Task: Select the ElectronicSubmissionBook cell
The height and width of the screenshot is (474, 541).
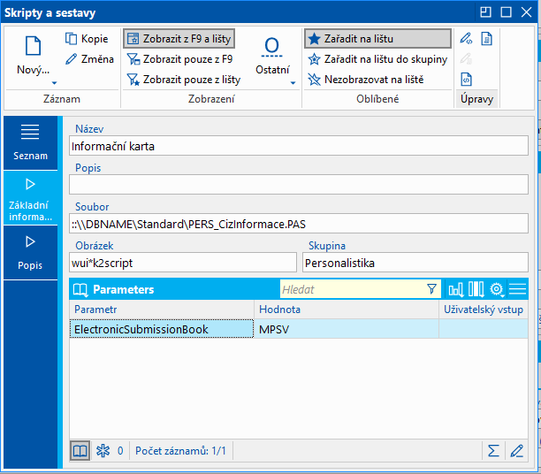Action: [x=162, y=329]
